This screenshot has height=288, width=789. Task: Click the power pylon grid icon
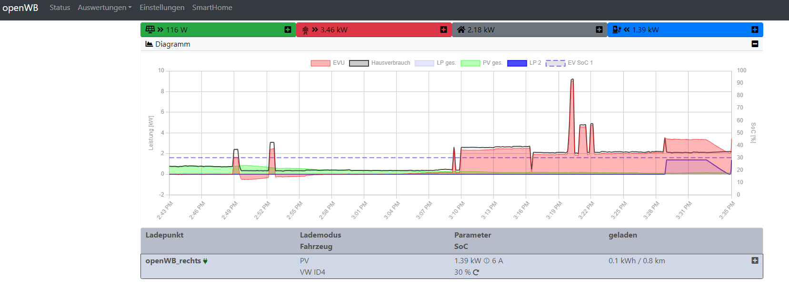305,30
